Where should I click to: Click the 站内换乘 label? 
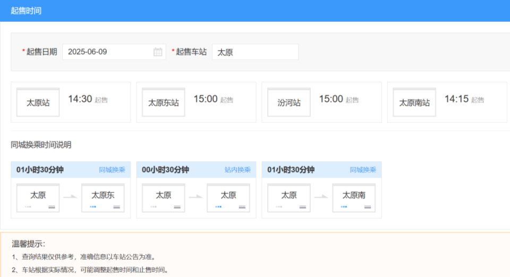[237, 169]
